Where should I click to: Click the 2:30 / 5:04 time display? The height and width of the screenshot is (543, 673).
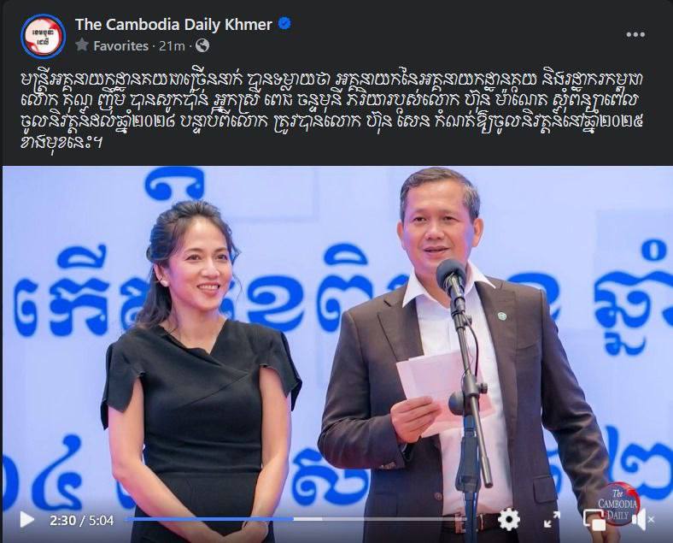tap(82, 521)
